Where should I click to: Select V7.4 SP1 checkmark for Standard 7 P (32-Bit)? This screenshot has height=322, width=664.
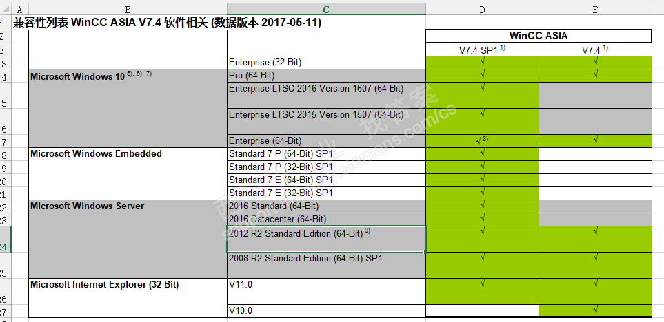tap(482, 167)
